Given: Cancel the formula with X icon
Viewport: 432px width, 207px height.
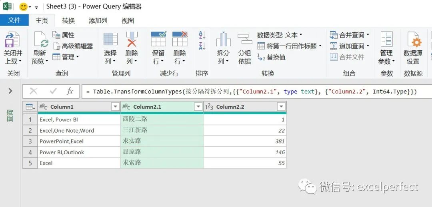Looking at the screenshot, I should (x=33, y=91).
